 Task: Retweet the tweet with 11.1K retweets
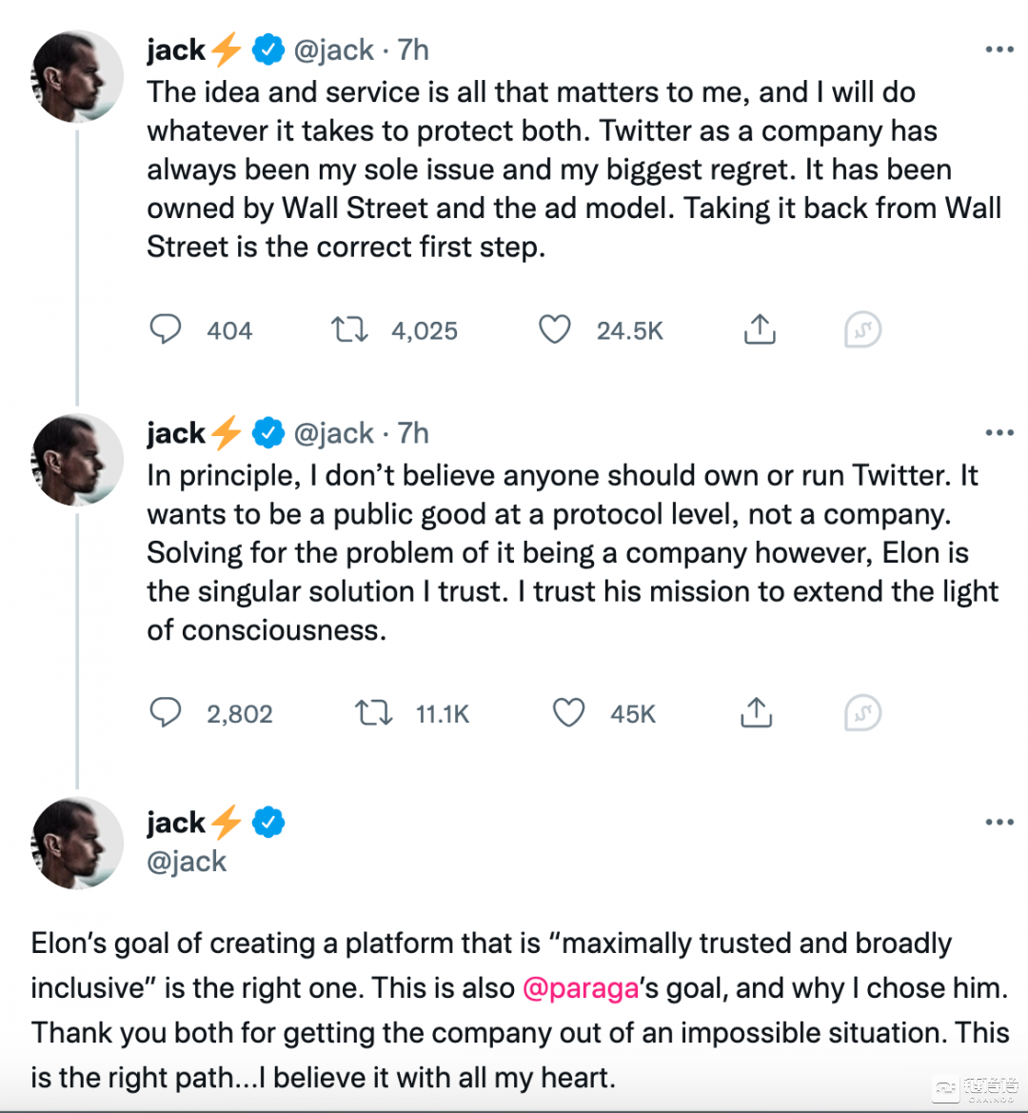(x=373, y=712)
